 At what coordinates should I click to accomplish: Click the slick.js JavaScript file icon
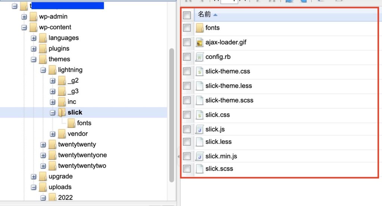(200, 129)
